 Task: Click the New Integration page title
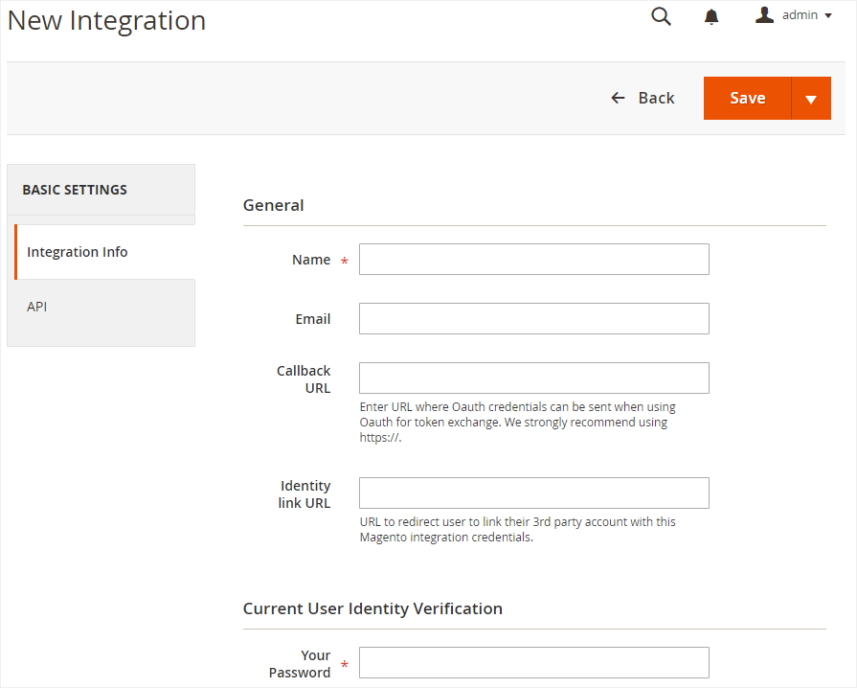click(x=106, y=21)
